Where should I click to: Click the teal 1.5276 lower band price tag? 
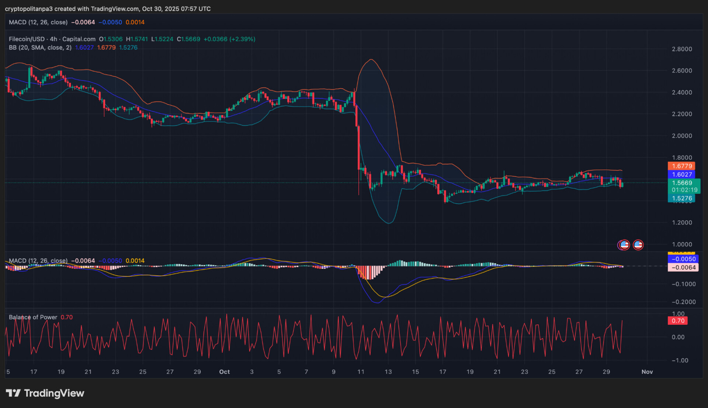point(681,198)
